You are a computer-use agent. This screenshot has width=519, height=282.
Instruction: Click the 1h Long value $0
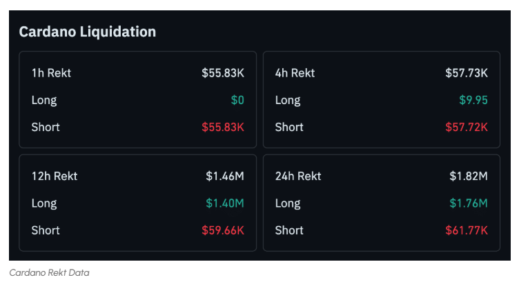[x=237, y=100]
